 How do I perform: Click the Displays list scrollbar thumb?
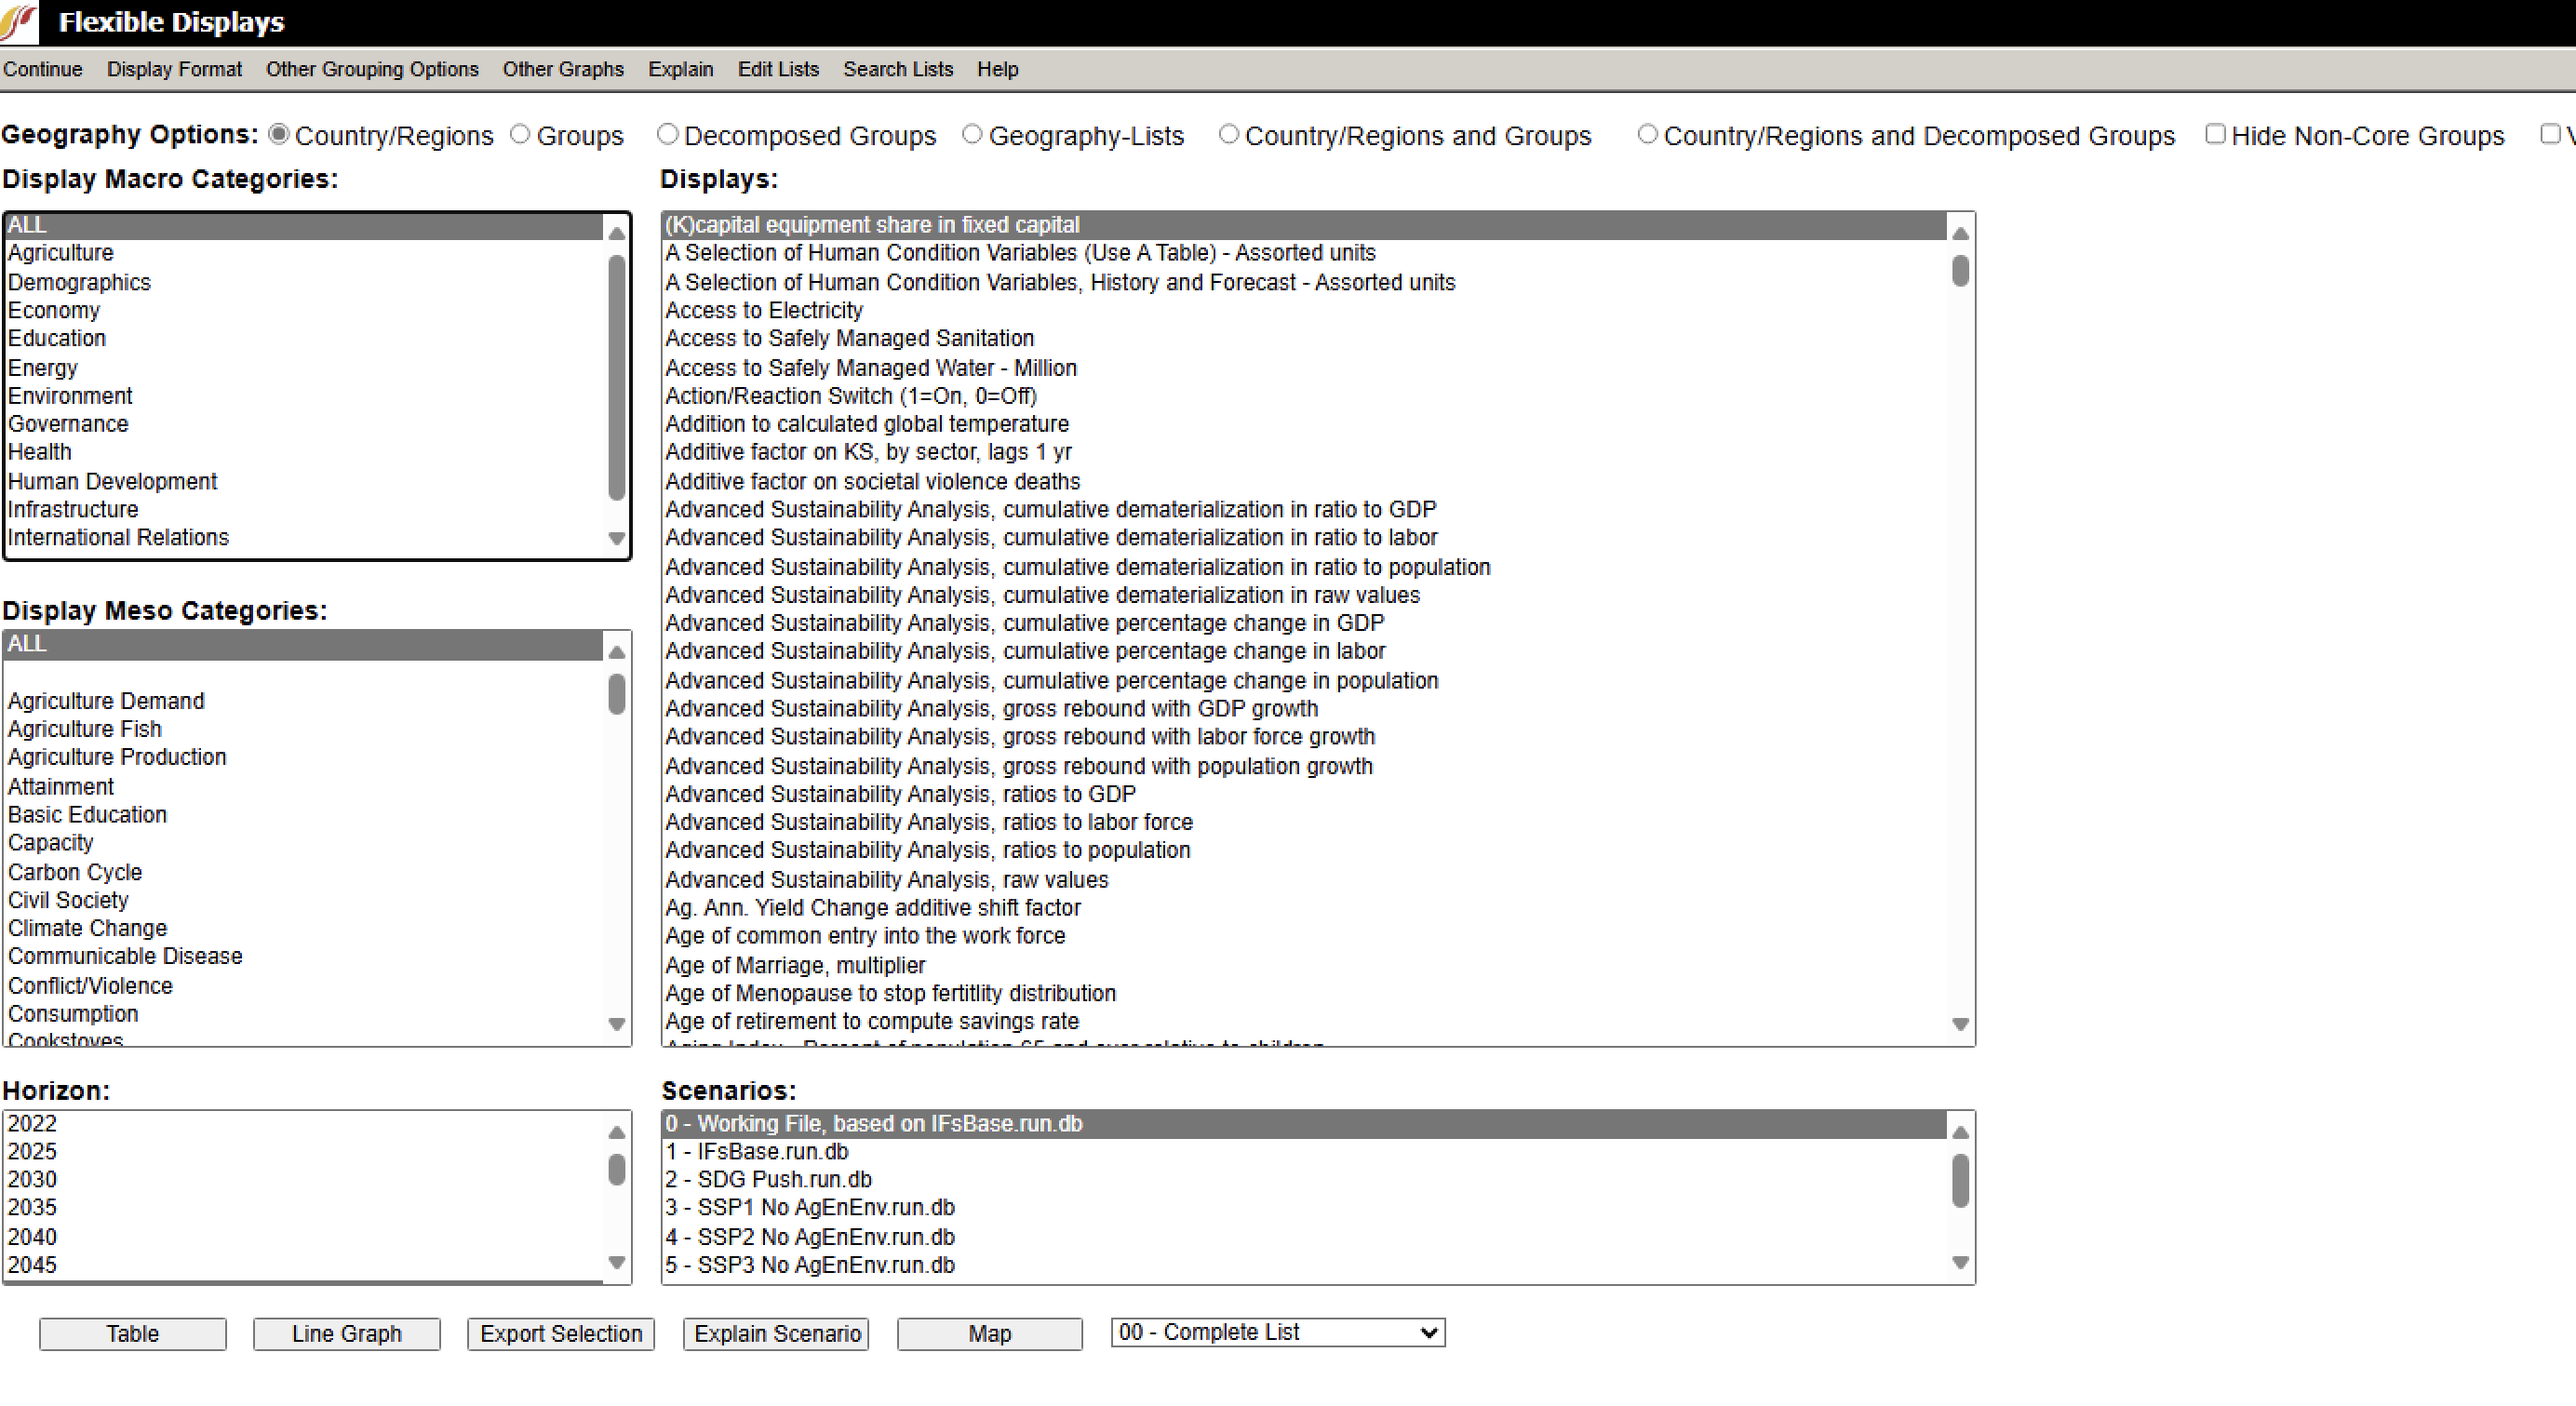(x=1960, y=271)
